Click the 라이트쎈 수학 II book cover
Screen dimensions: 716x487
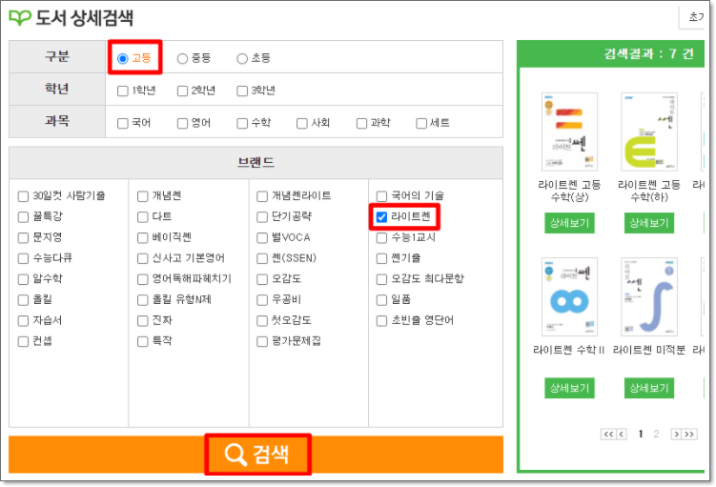click(569, 296)
